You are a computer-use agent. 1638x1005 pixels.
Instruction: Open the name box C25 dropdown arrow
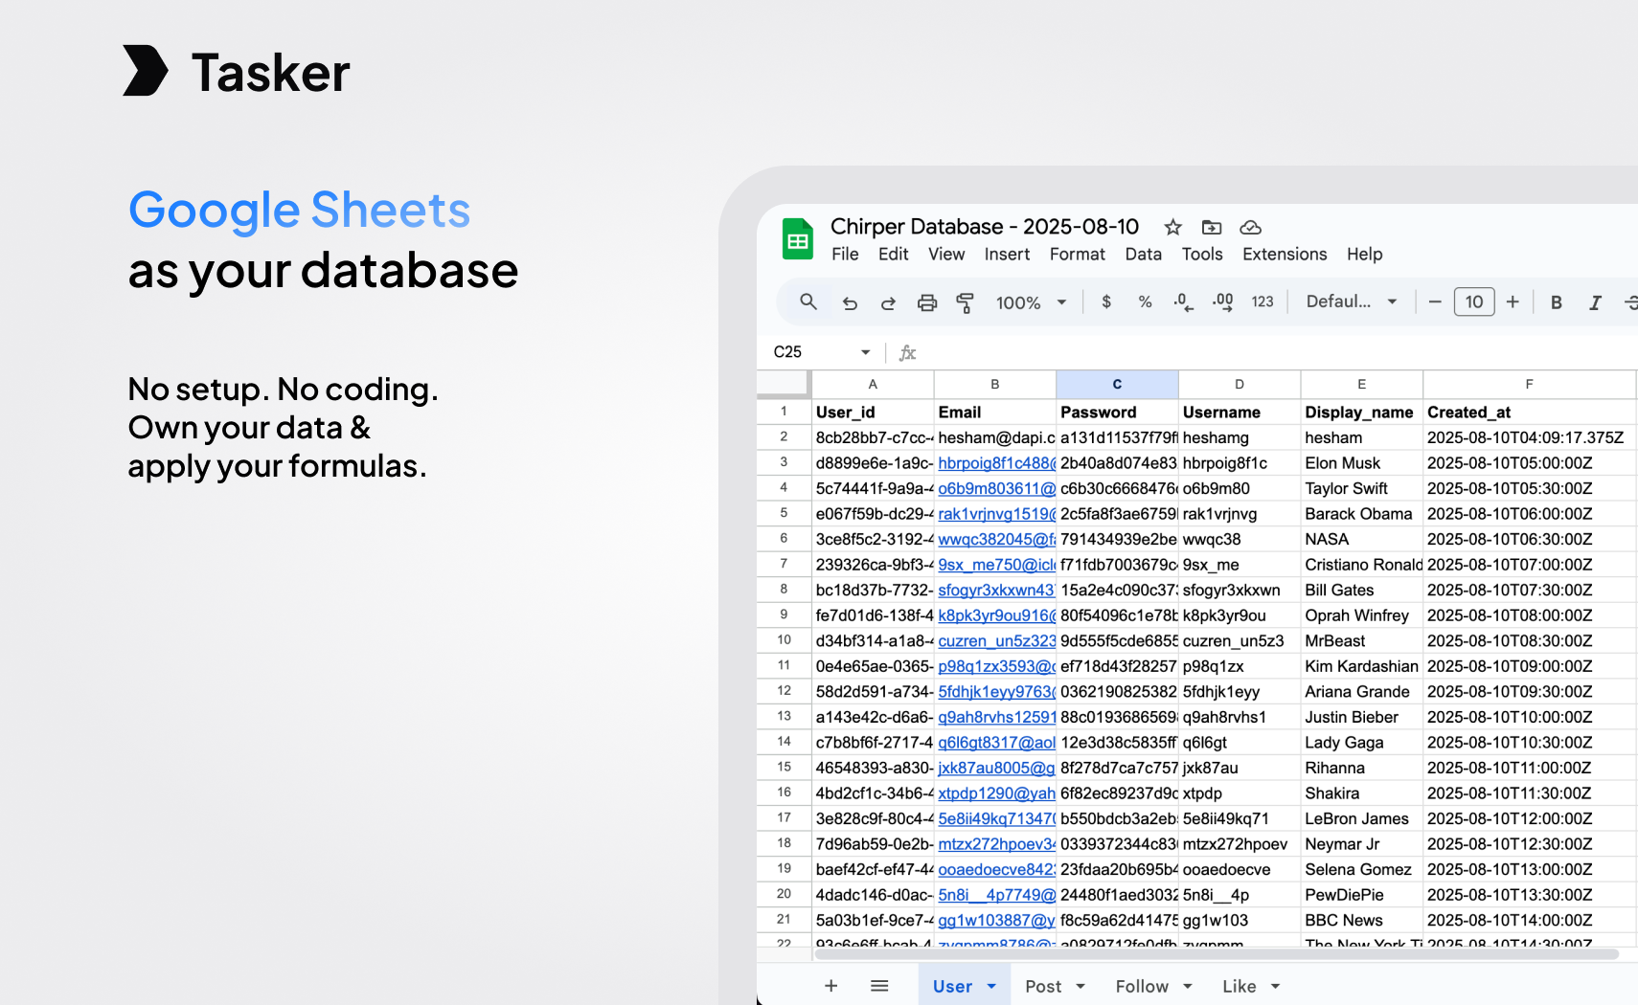[865, 352]
